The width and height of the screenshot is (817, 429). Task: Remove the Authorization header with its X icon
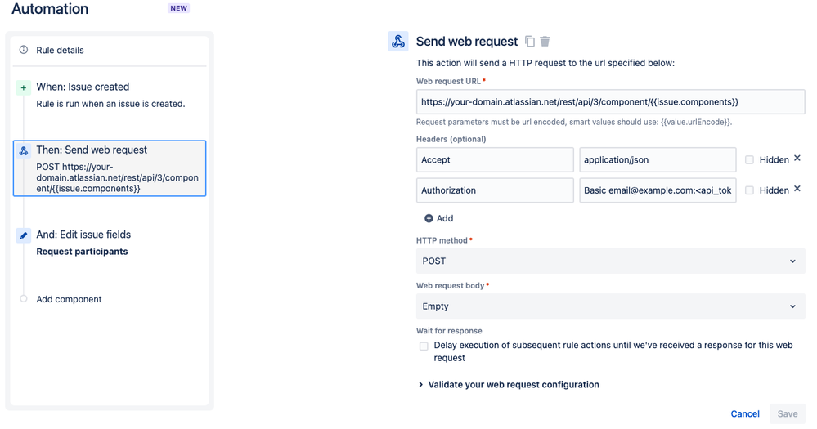click(797, 189)
